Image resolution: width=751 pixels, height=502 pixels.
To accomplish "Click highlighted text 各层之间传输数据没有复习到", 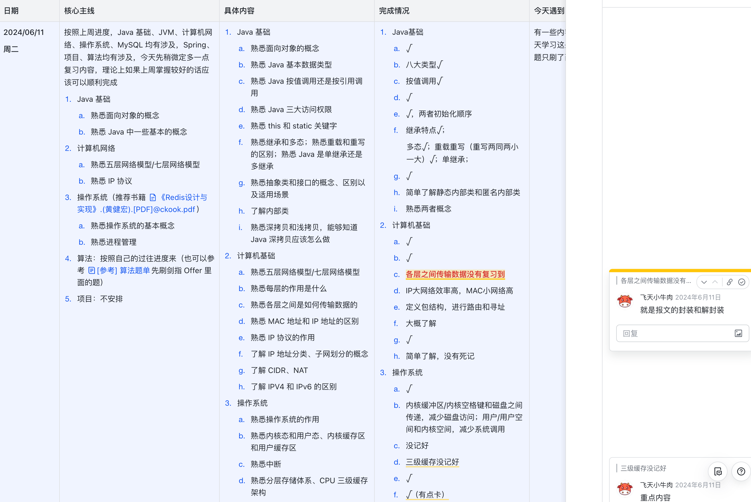I will pyautogui.click(x=455, y=274).
